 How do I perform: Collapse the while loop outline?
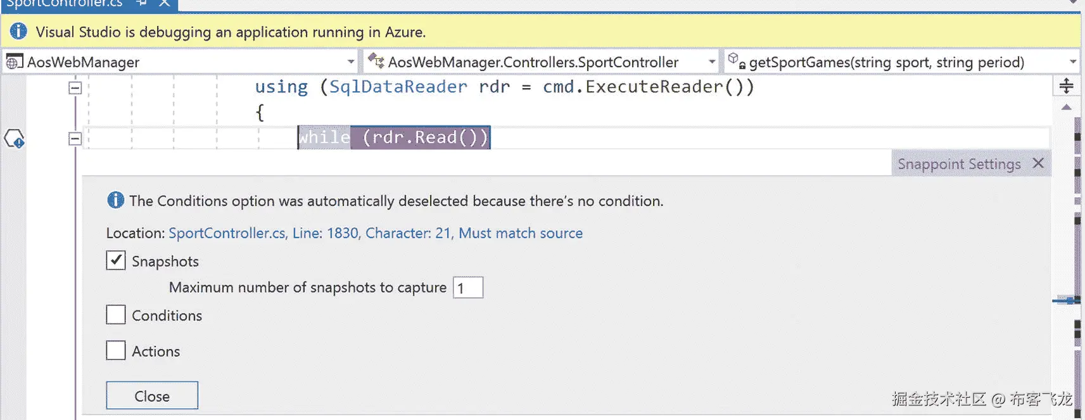[x=75, y=138]
